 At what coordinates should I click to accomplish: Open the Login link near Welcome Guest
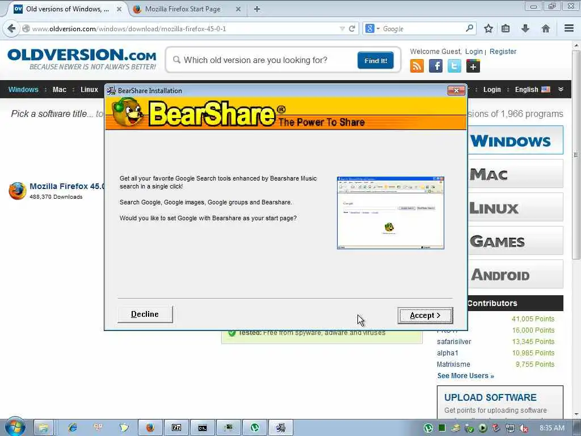(x=474, y=52)
